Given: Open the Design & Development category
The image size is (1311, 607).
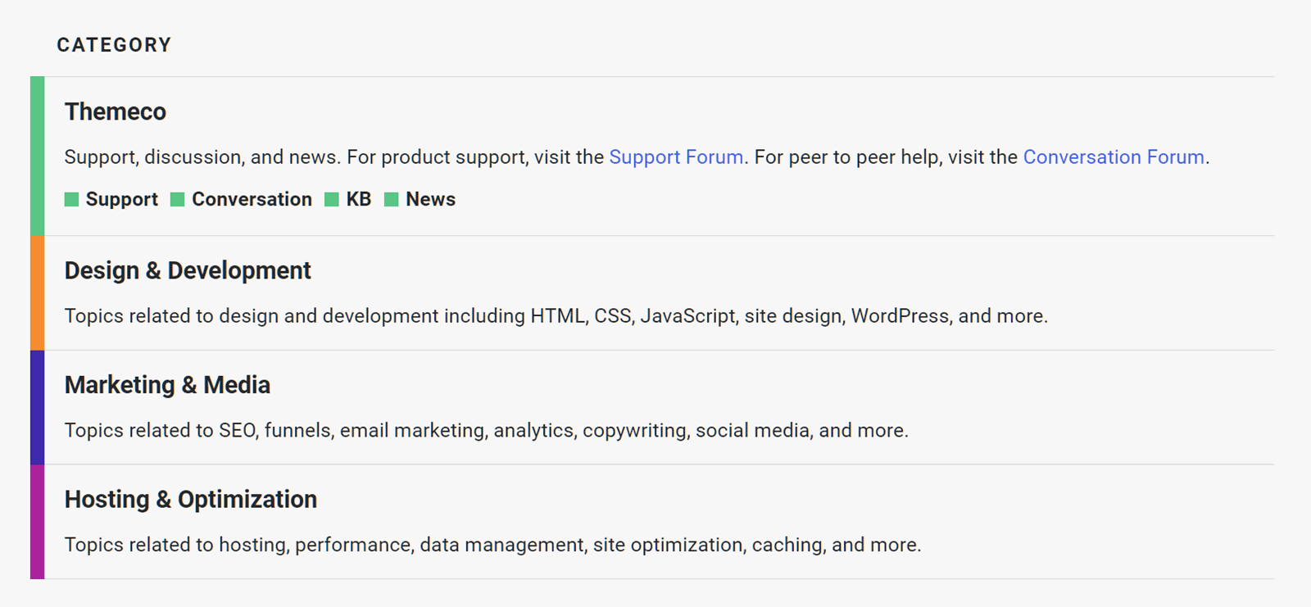Looking at the screenshot, I should click(x=188, y=271).
